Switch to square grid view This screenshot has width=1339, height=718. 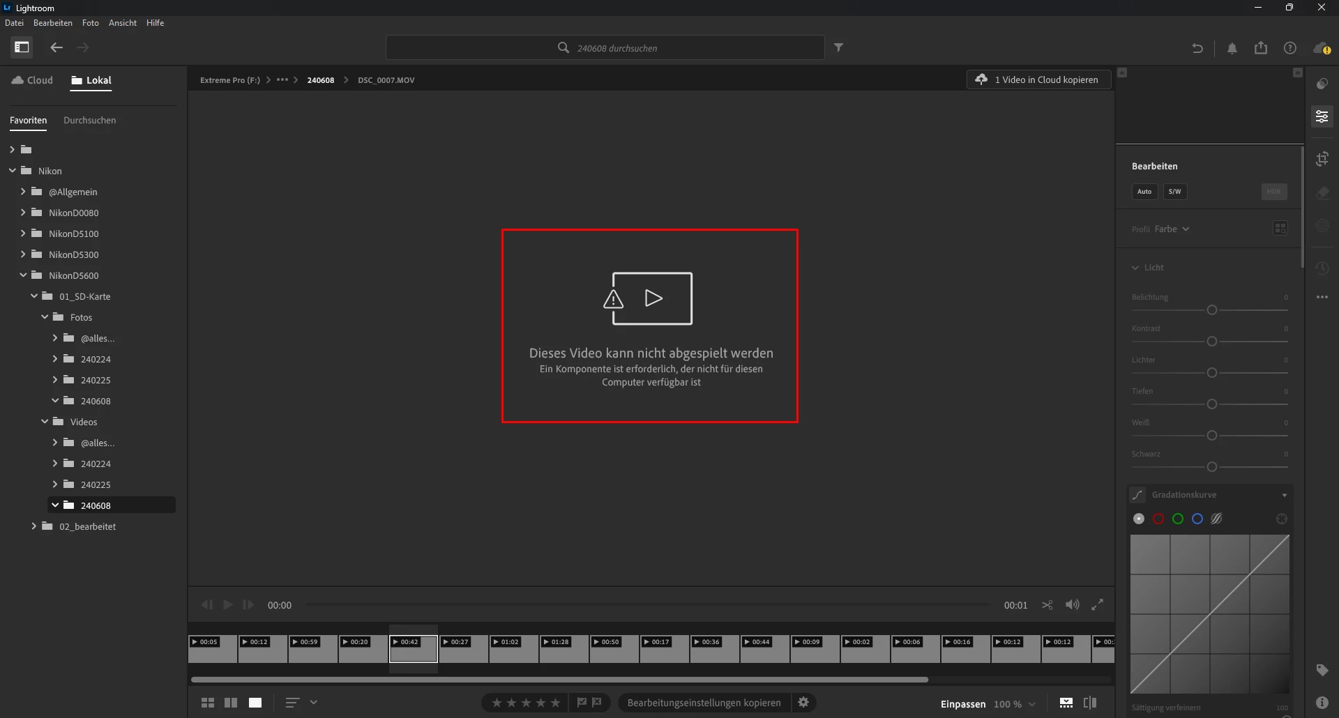pyautogui.click(x=231, y=703)
